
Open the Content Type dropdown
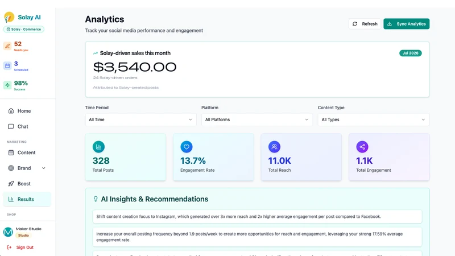tap(374, 119)
